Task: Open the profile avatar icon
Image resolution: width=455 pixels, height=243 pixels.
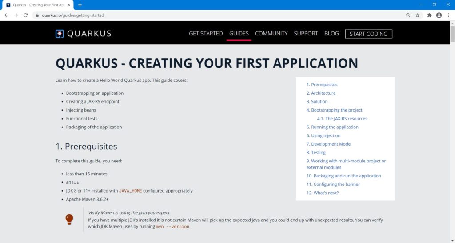Action: coord(439,15)
